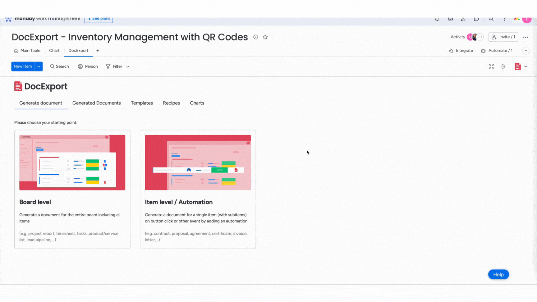Click the Integrate plug icon
This screenshot has width=537, height=302.
pyautogui.click(x=451, y=51)
